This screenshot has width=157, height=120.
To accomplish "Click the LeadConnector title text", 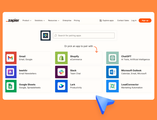I will coord(130,85).
